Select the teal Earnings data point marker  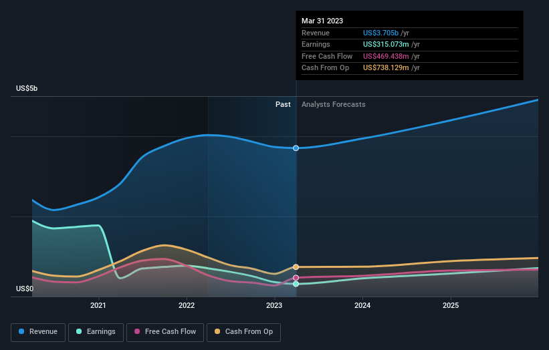click(x=296, y=284)
